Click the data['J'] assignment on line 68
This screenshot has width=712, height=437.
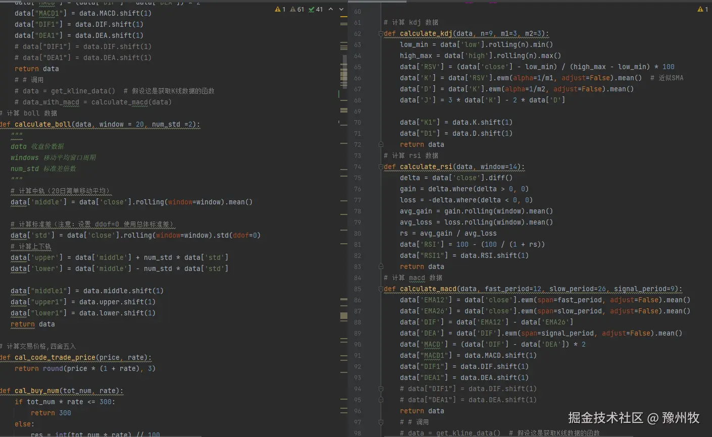click(483, 100)
